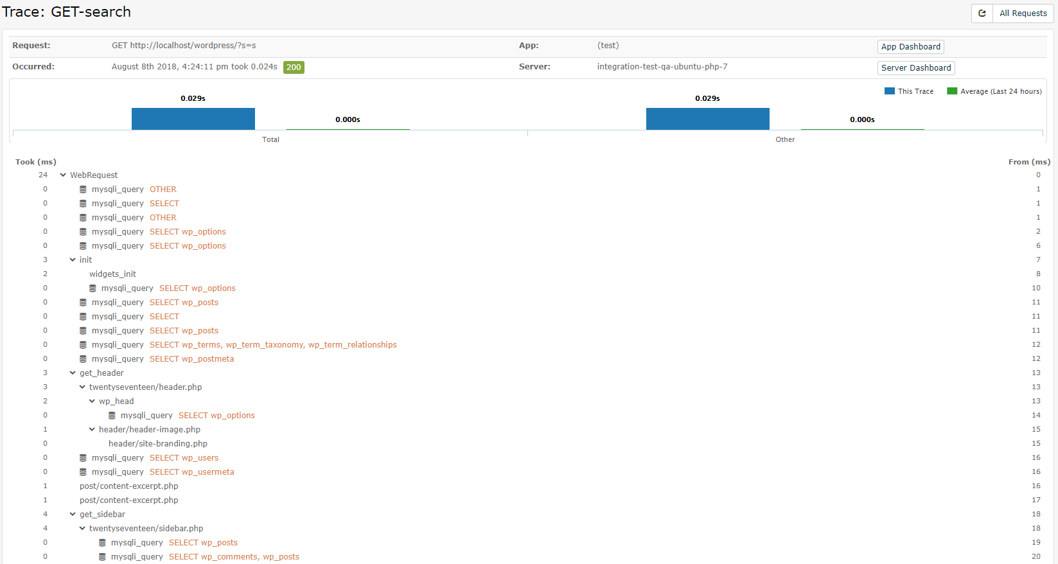Click database icon beside wp_terms query
Screen dimensions: 1058x564
[83, 345]
